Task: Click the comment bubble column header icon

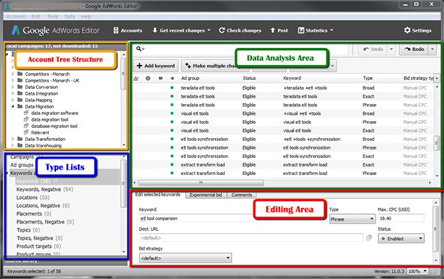Action: pos(161,79)
